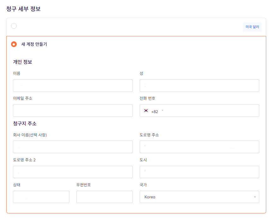This screenshot has width=275, height=222.
Task: Click the Korean flag icon in phone field
Action: tap(146, 110)
